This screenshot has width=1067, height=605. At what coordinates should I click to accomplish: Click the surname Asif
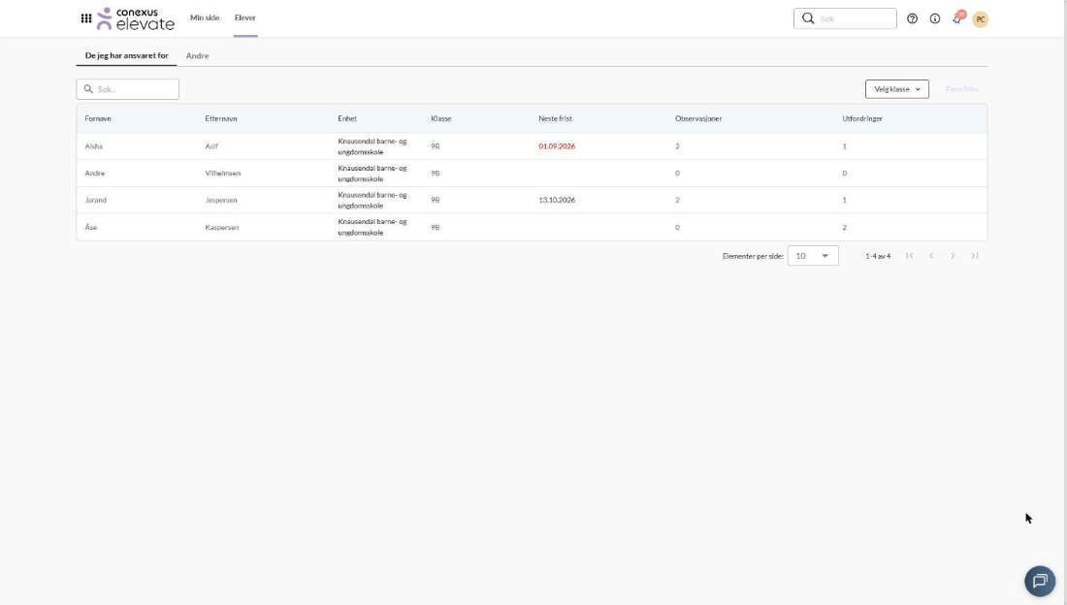[211, 146]
